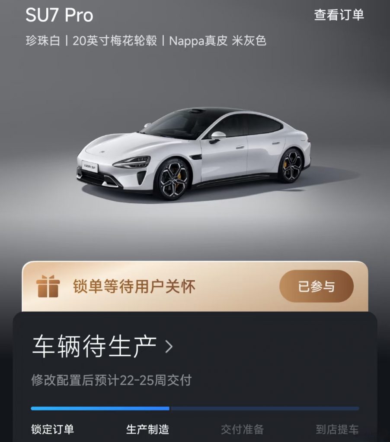Tap the gift box icon

tap(48, 286)
